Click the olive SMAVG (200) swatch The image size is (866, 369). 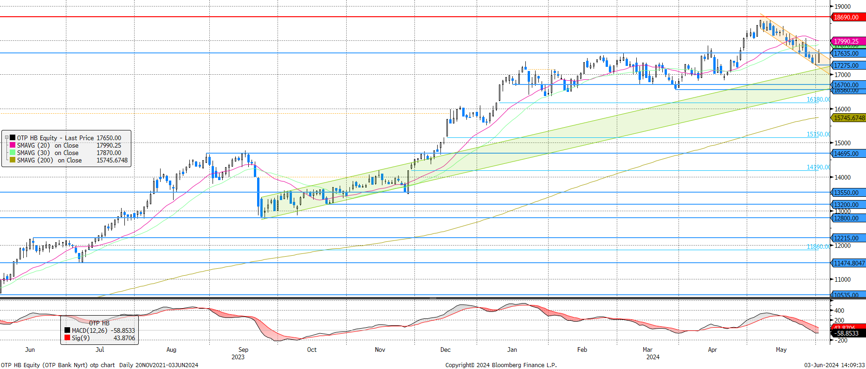tap(13, 160)
